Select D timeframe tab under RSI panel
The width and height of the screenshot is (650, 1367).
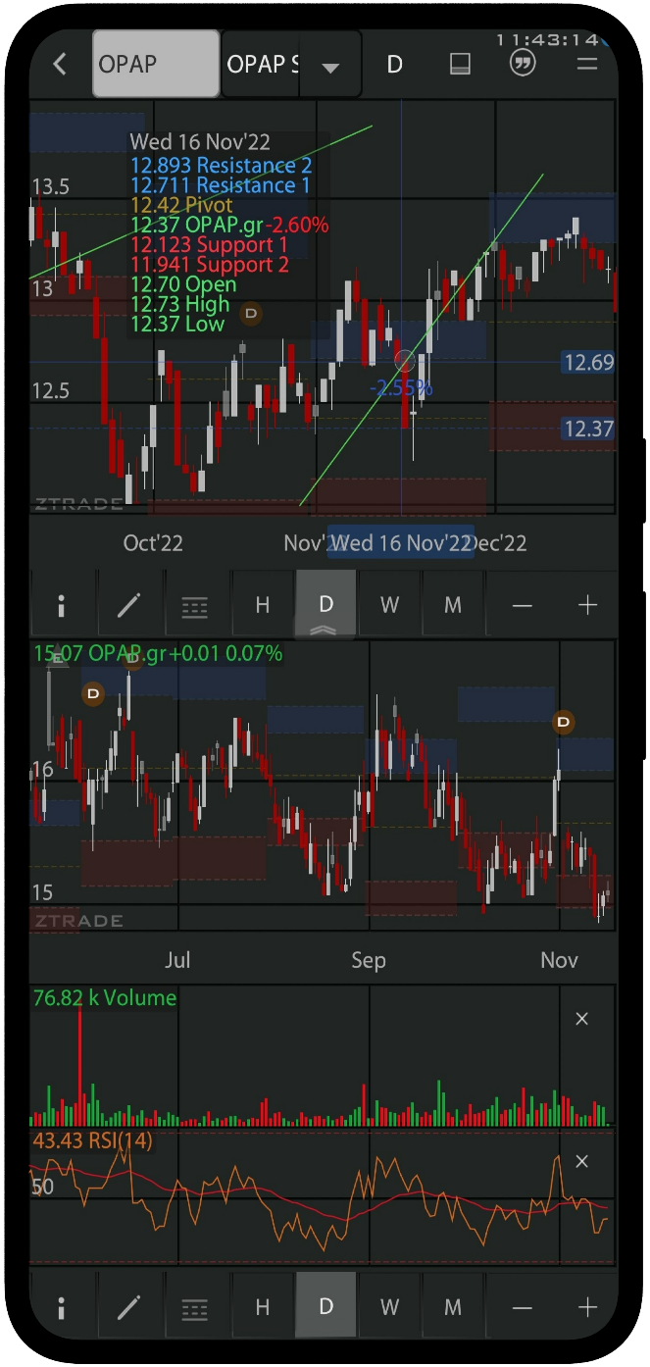(325, 1307)
